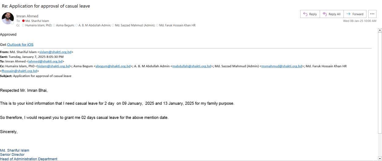Open the more actions ellipsis menu

click(372, 14)
